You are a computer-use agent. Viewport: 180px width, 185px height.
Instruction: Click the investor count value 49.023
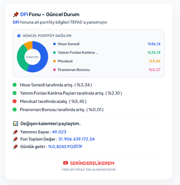click(x=59, y=132)
